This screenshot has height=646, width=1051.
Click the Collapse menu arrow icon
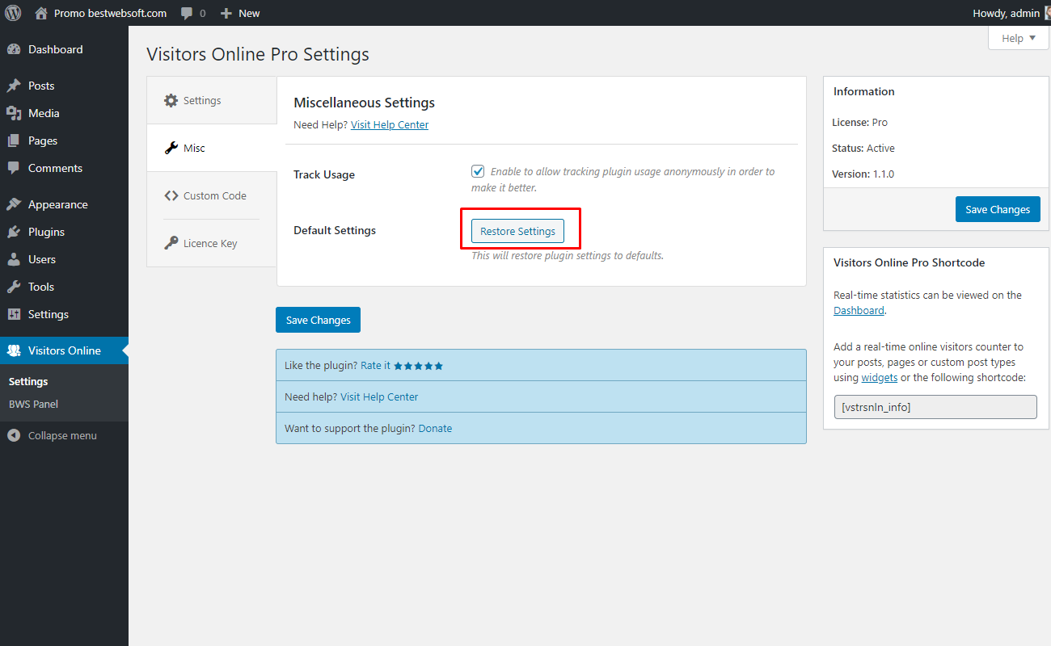(14, 435)
